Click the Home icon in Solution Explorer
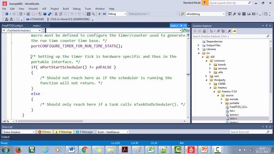 pyautogui.click(x=204, y=31)
